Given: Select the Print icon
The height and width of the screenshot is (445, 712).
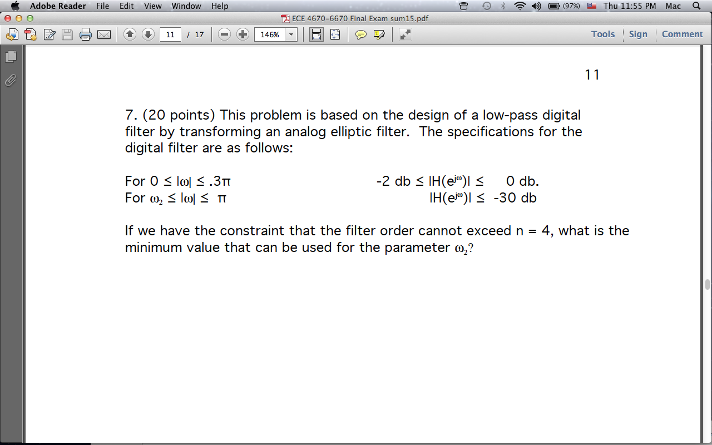Looking at the screenshot, I should pos(85,34).
